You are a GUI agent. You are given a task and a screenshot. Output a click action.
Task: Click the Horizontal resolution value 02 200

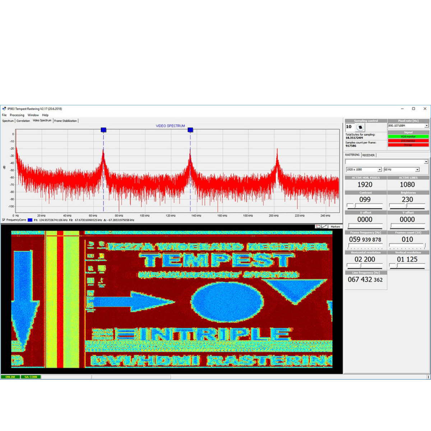365,259
